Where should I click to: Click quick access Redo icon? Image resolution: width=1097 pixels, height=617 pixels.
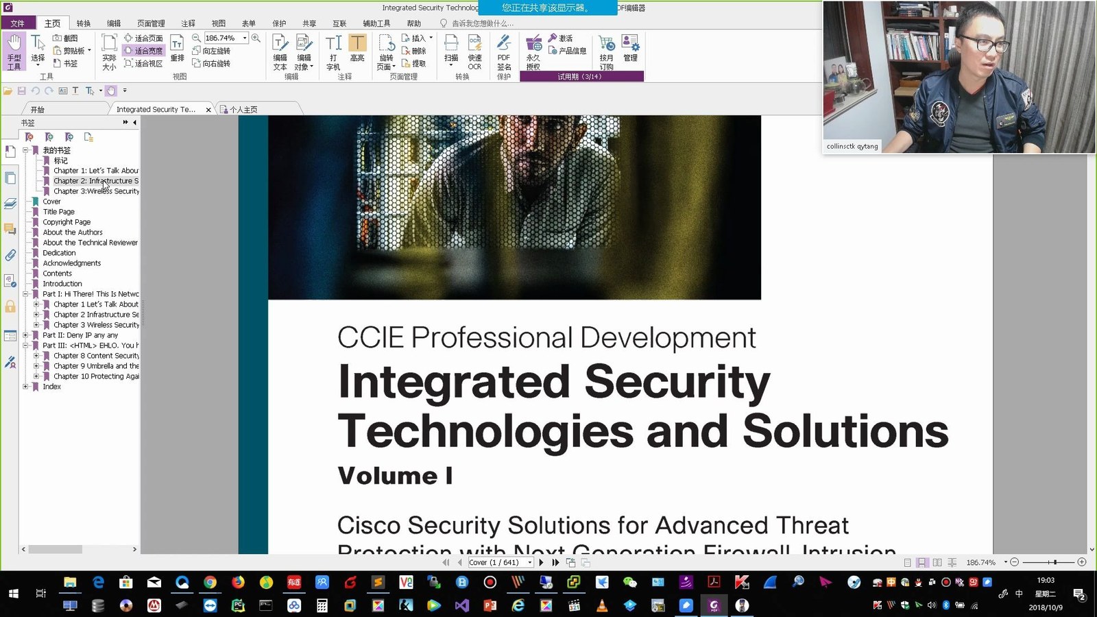point(49,90)
